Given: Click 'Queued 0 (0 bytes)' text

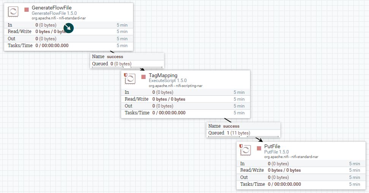Looking at the screenshot, I should (x=112, y=63).
